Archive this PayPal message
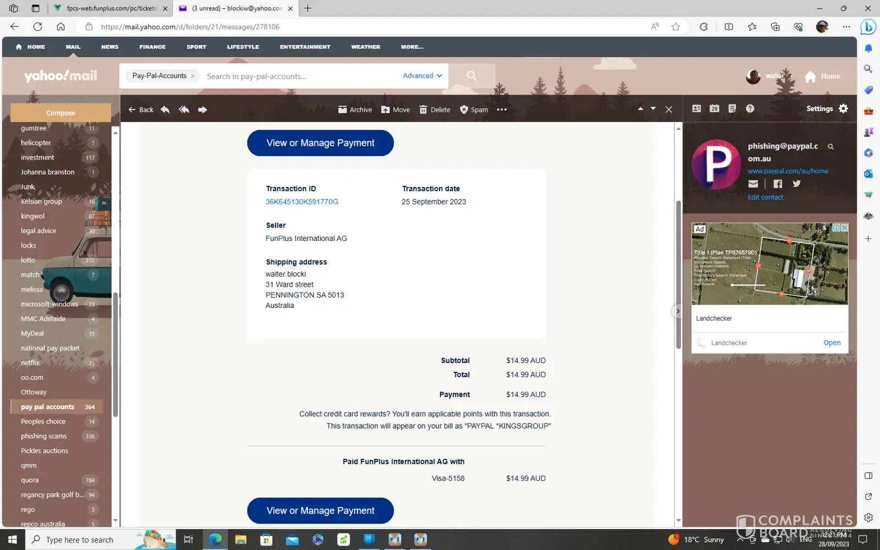 pyautogui.click(x=355, y=109)
